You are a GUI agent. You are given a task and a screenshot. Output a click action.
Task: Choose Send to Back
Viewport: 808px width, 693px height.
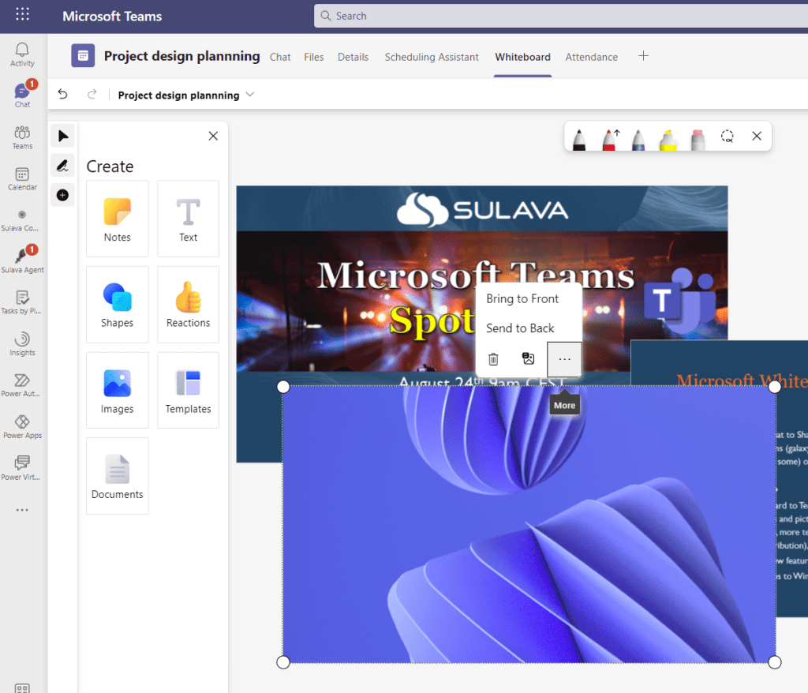[x=520, y=328]
